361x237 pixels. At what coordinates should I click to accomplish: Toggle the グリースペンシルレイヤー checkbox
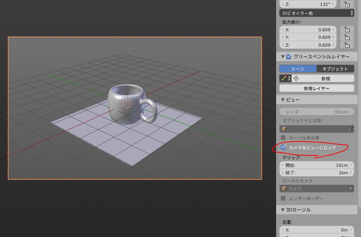[x=289, y=56]
